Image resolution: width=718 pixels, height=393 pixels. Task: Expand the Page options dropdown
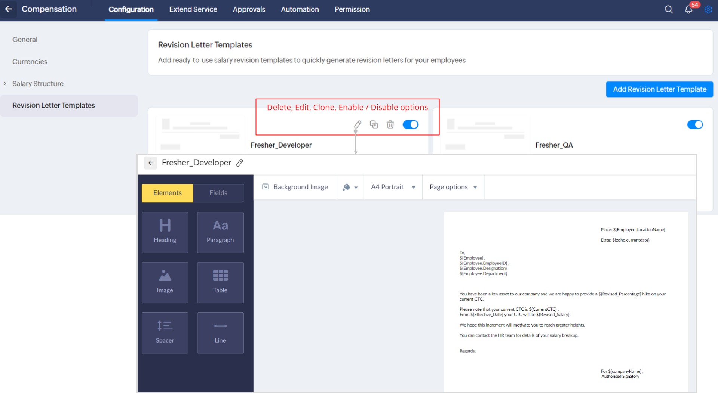(453, 187)
